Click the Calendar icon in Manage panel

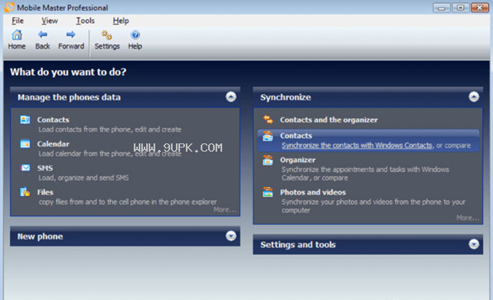point(25,144)
